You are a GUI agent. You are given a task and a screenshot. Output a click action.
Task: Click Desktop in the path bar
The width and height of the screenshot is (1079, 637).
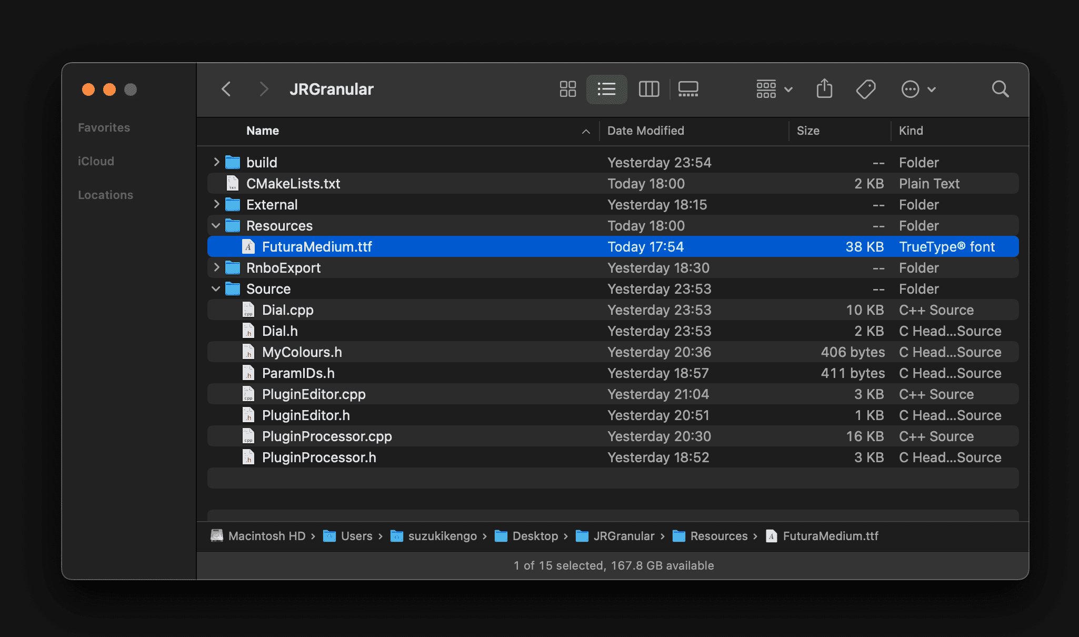tap(535, 536)
